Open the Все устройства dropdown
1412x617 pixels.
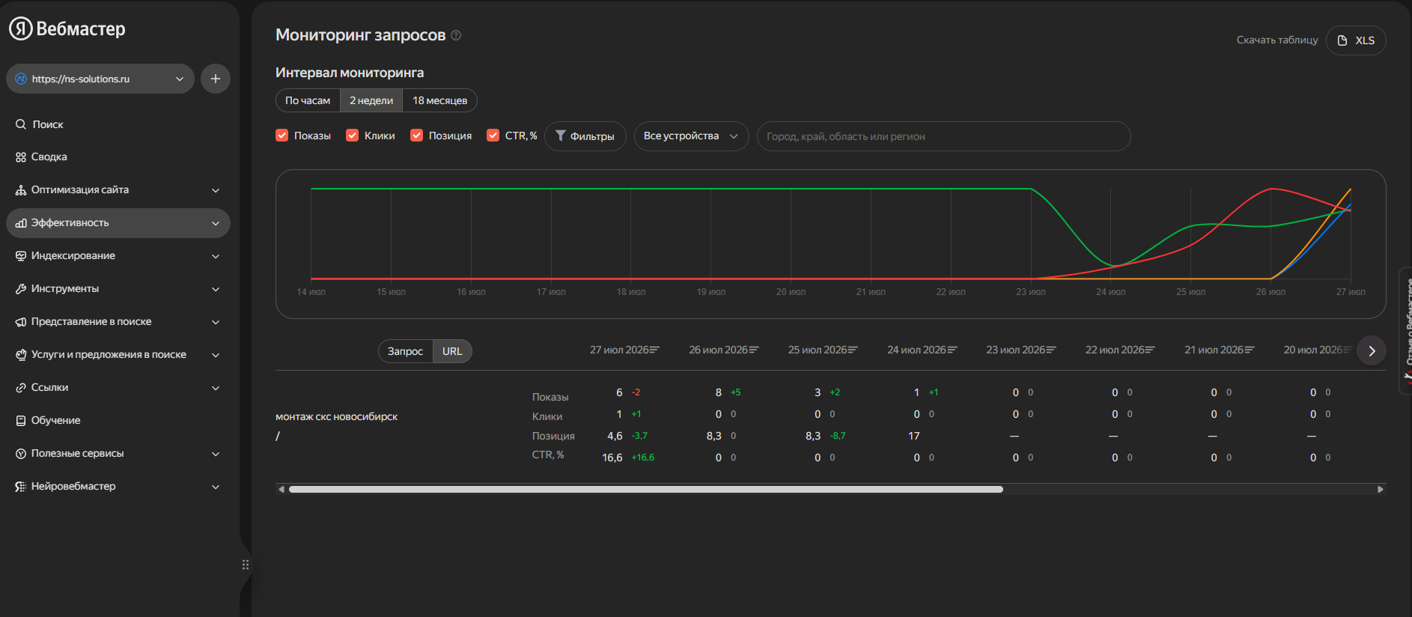[x=691, y=136]
